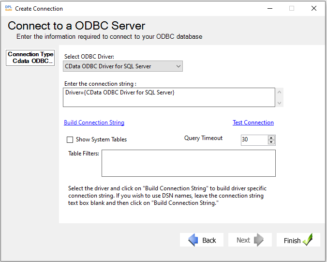Click the green Finish checkmark icon
327x262 pixels.
[x=308, y=240]
